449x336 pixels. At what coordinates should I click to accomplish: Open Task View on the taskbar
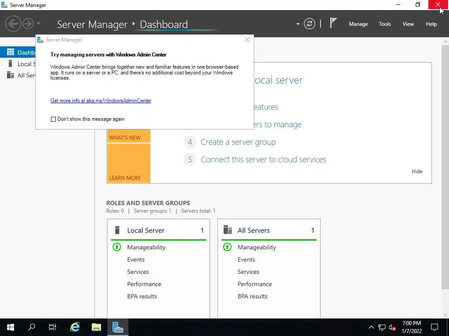point(53,327)
